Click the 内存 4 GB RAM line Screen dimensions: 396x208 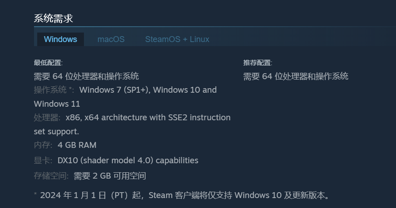pos(65,145)
